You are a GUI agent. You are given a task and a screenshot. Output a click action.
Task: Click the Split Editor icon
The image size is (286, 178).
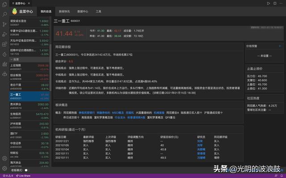pyautogui.click(x=275, y=3)
